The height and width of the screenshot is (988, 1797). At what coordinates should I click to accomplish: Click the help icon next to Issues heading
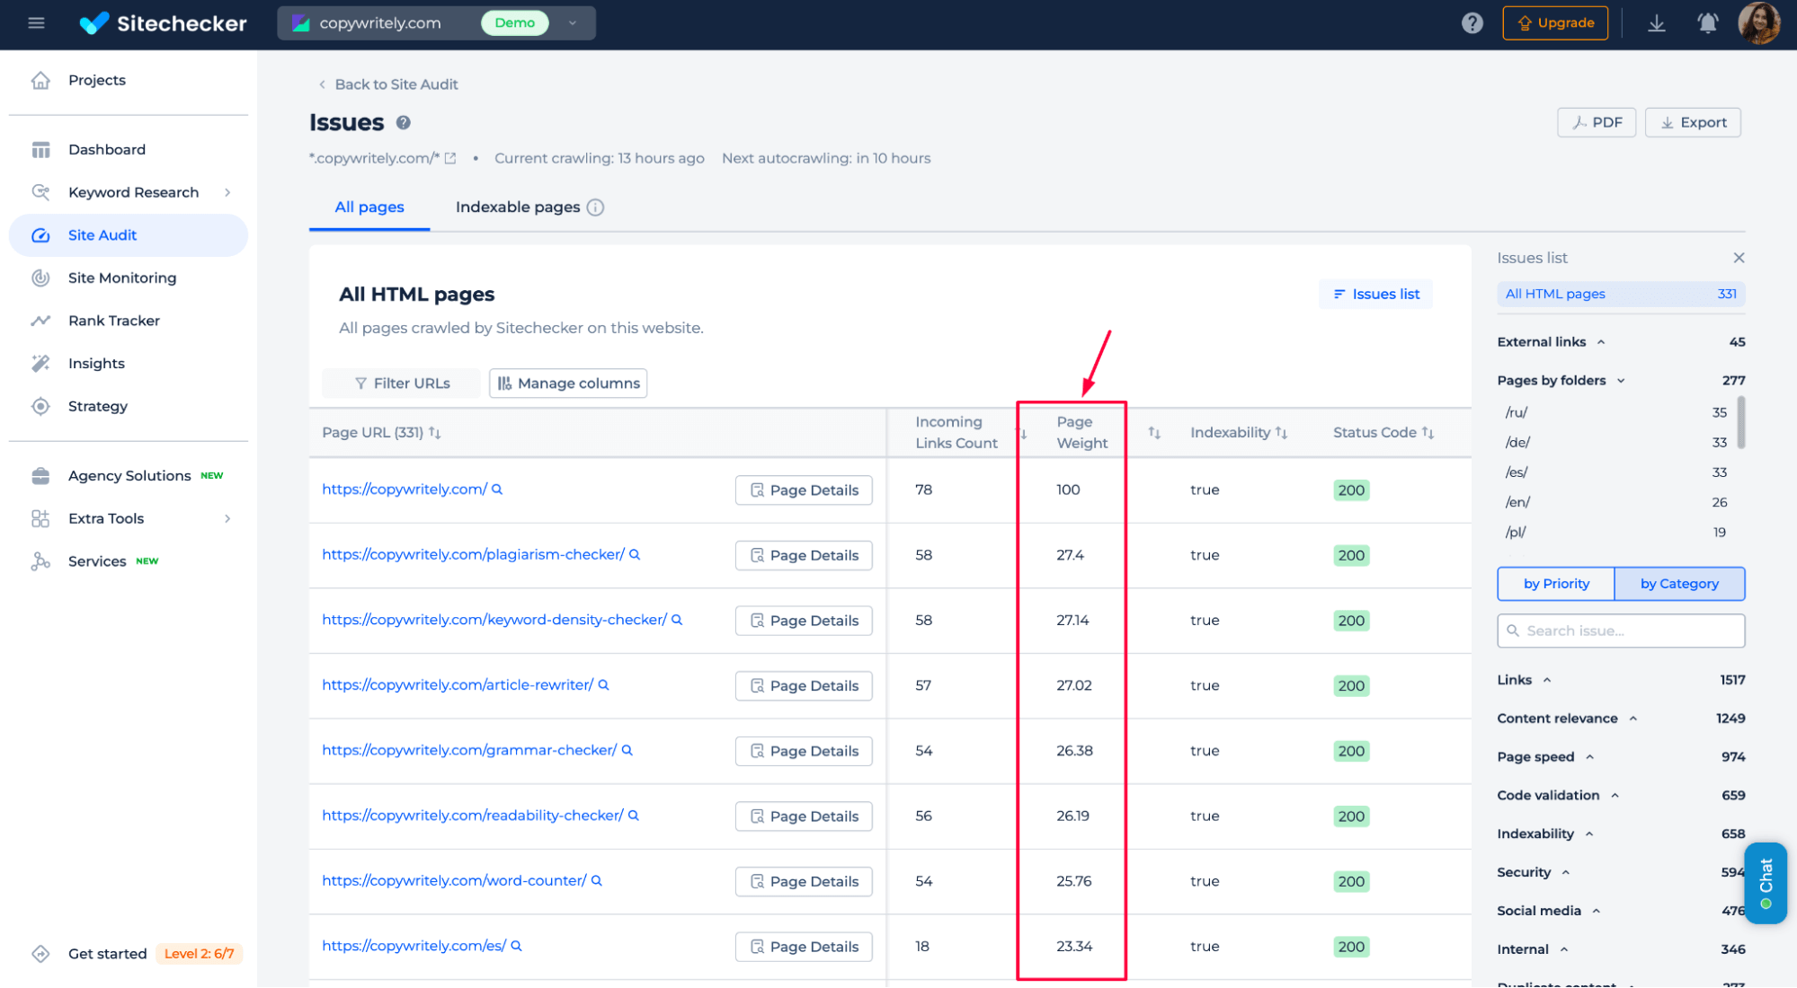(404, 122)
